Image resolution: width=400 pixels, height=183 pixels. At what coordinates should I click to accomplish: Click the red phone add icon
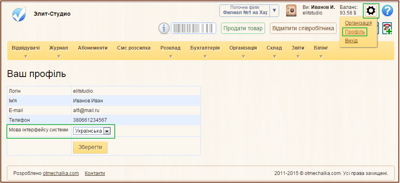[387, 29]
